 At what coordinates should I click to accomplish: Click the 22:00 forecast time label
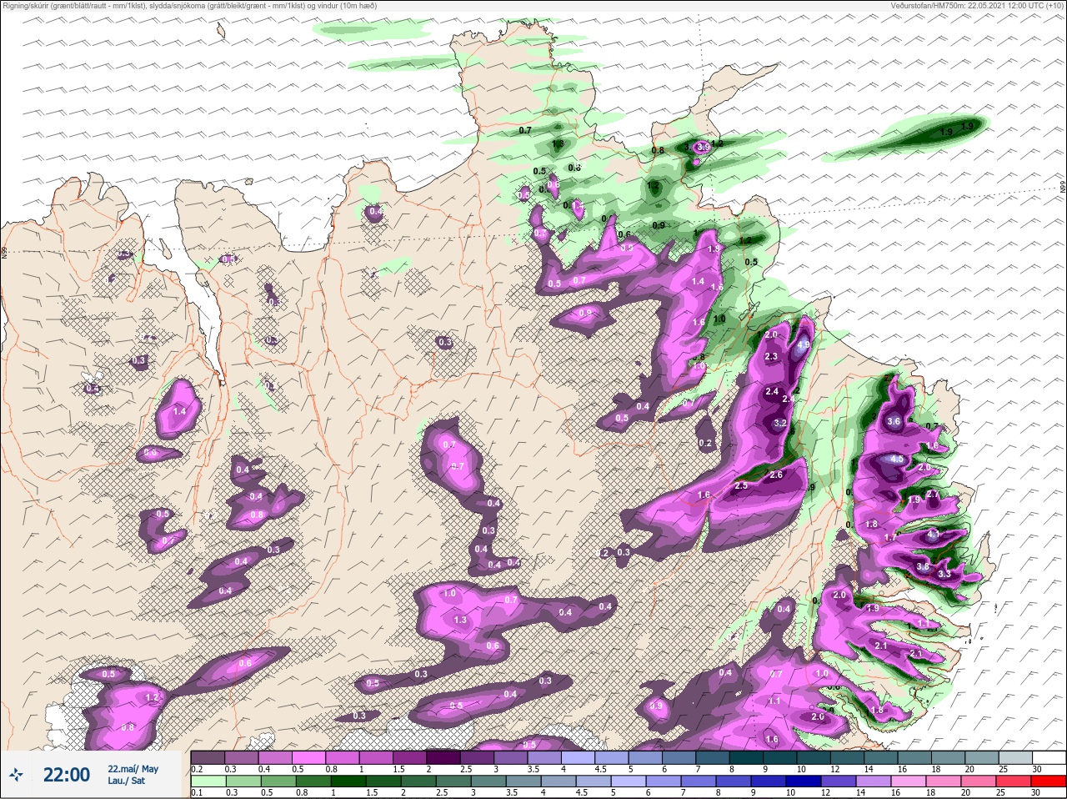click(67, 775)
